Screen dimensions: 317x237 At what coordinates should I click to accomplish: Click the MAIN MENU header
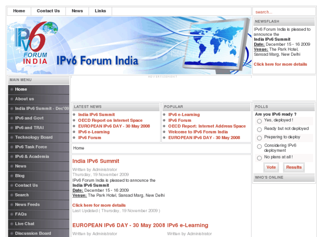39,80
